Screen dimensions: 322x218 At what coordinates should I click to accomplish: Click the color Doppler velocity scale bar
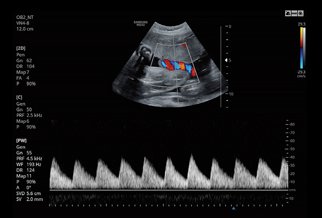click(x=301, y=48)
